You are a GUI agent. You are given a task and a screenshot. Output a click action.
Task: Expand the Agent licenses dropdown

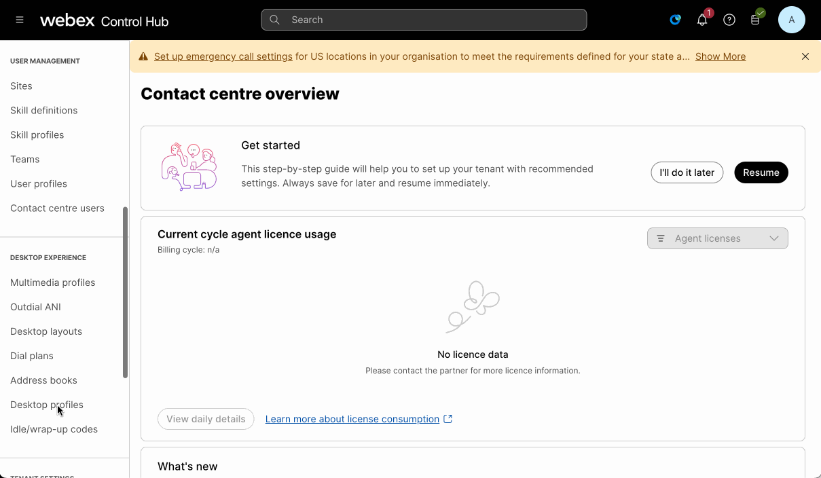(x=717, y=238)
